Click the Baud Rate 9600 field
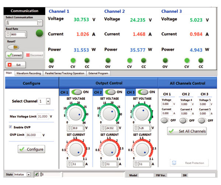221x185 pixels. tap(18, 34)
